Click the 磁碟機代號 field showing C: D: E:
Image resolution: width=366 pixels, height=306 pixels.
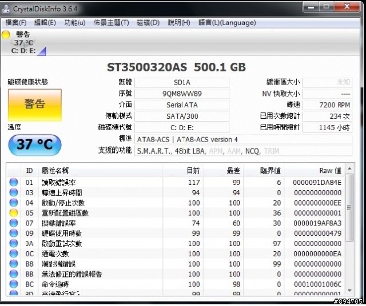pyautogui.click(x=182, y=128)
